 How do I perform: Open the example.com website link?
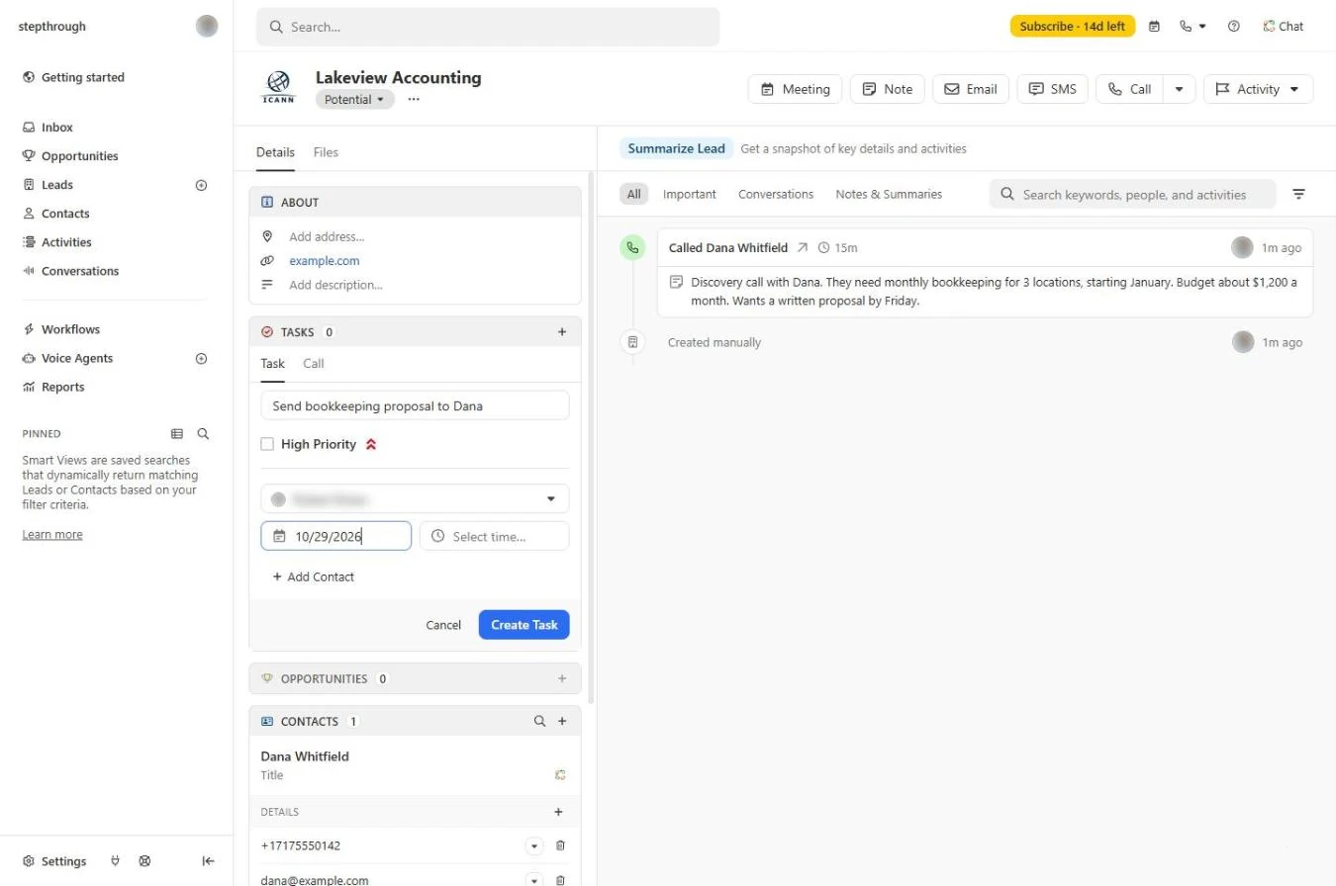tap(325, 261)
